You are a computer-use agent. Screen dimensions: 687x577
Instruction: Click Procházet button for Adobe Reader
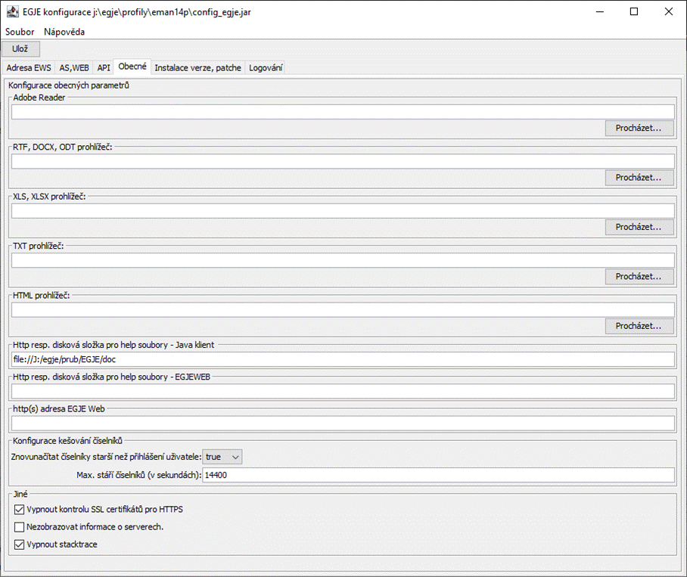pyautogui.click(x=639, y=129)
